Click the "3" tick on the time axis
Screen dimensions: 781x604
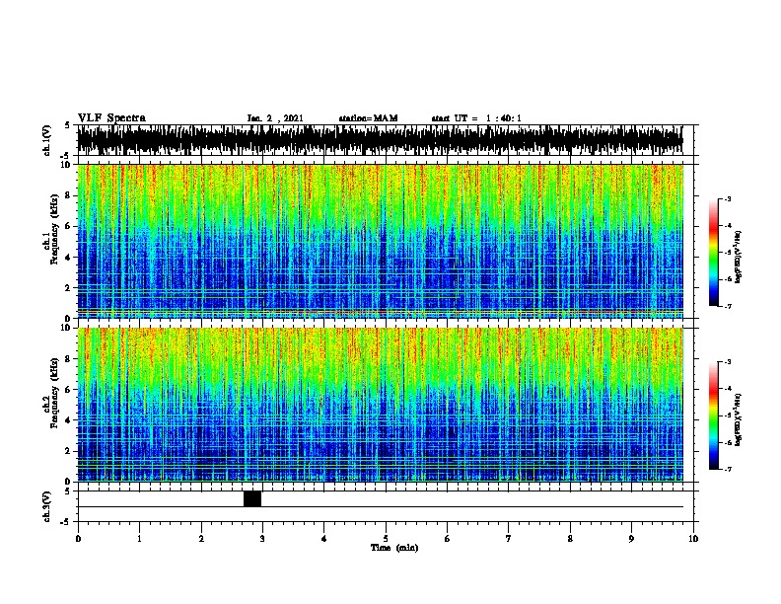[262, 539]
